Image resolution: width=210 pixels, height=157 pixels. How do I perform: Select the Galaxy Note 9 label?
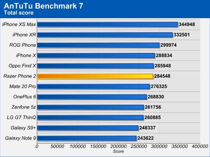coord(21,138)
